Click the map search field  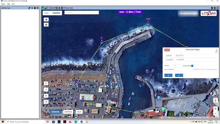(82, 12)
